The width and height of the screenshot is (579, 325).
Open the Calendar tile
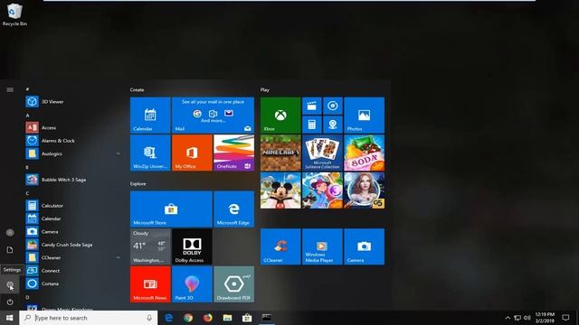coord(150,115)
